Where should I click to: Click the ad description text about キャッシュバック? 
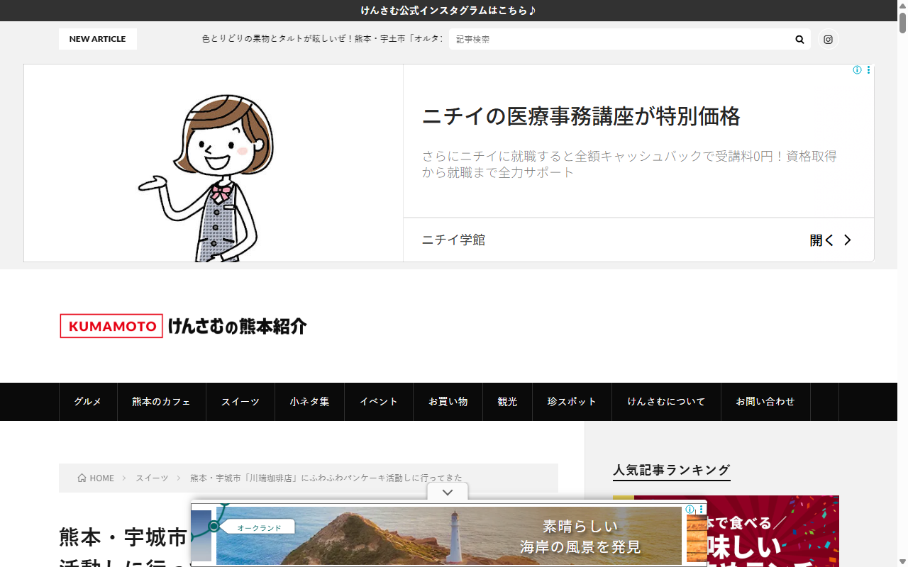coord(629,164)
